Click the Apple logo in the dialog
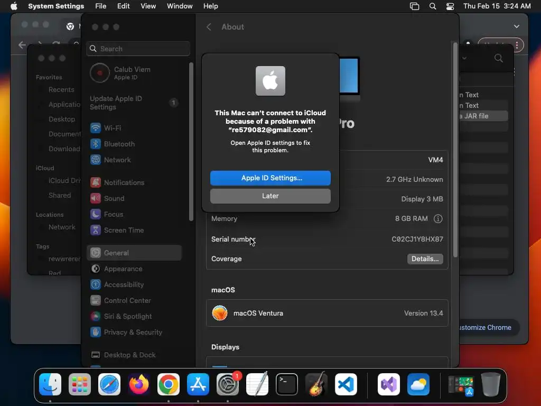This screenshot has width=541, height=406. click(270, 81)
